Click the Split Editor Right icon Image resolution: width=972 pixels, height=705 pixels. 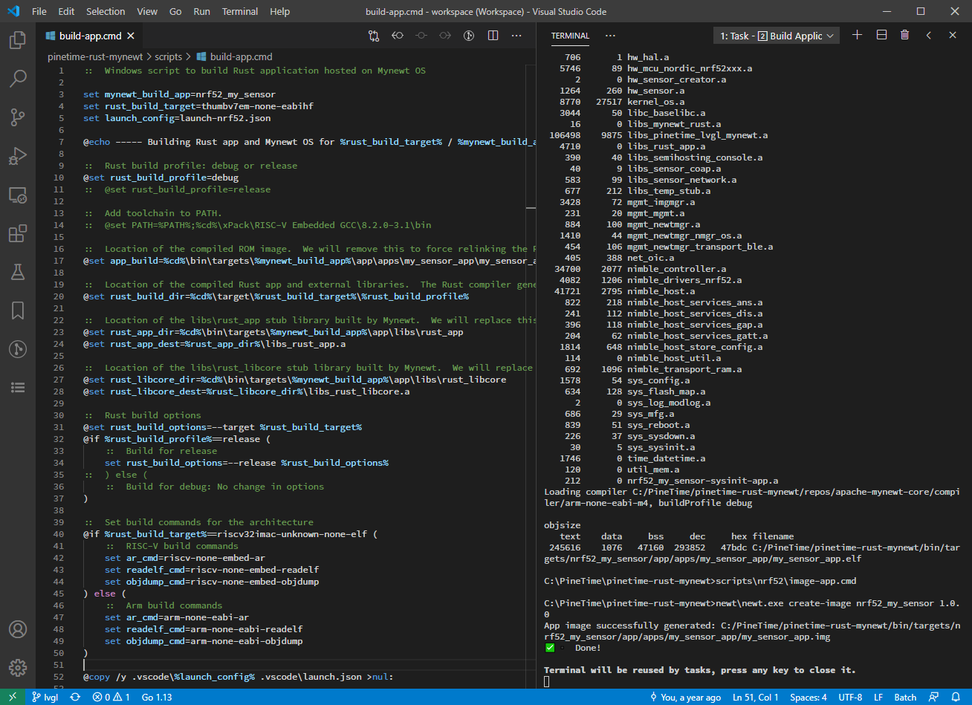click(493, 36)
